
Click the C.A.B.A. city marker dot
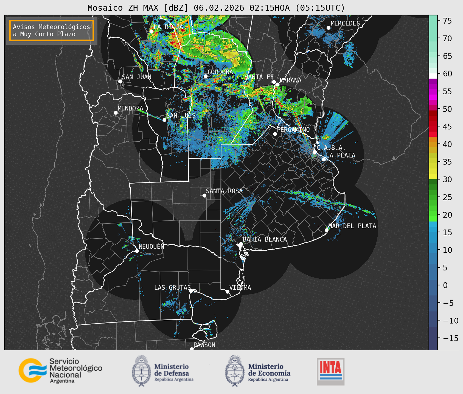pyautogui.click(x=315, y=152)
